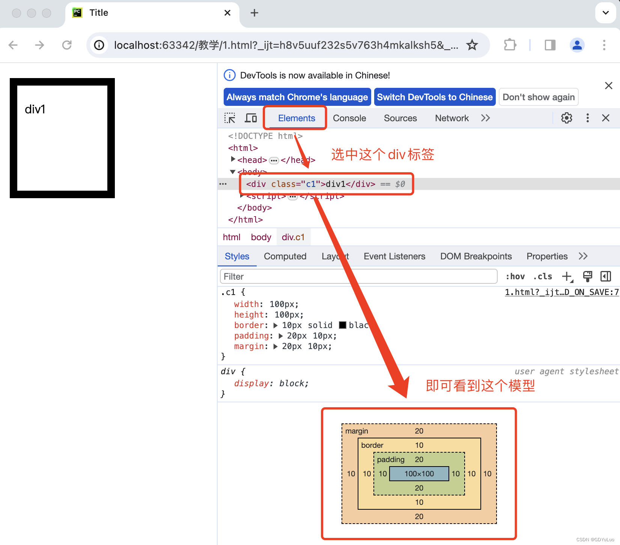
Task: Toggle the computed styles sidebar
Action: [606, 277]
